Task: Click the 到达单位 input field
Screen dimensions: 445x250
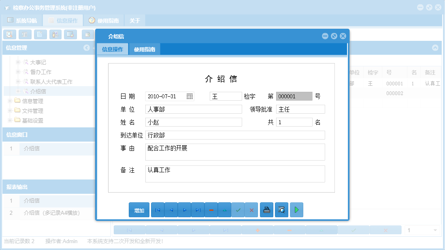Action: pyautogui.click(x=235, y=135)
